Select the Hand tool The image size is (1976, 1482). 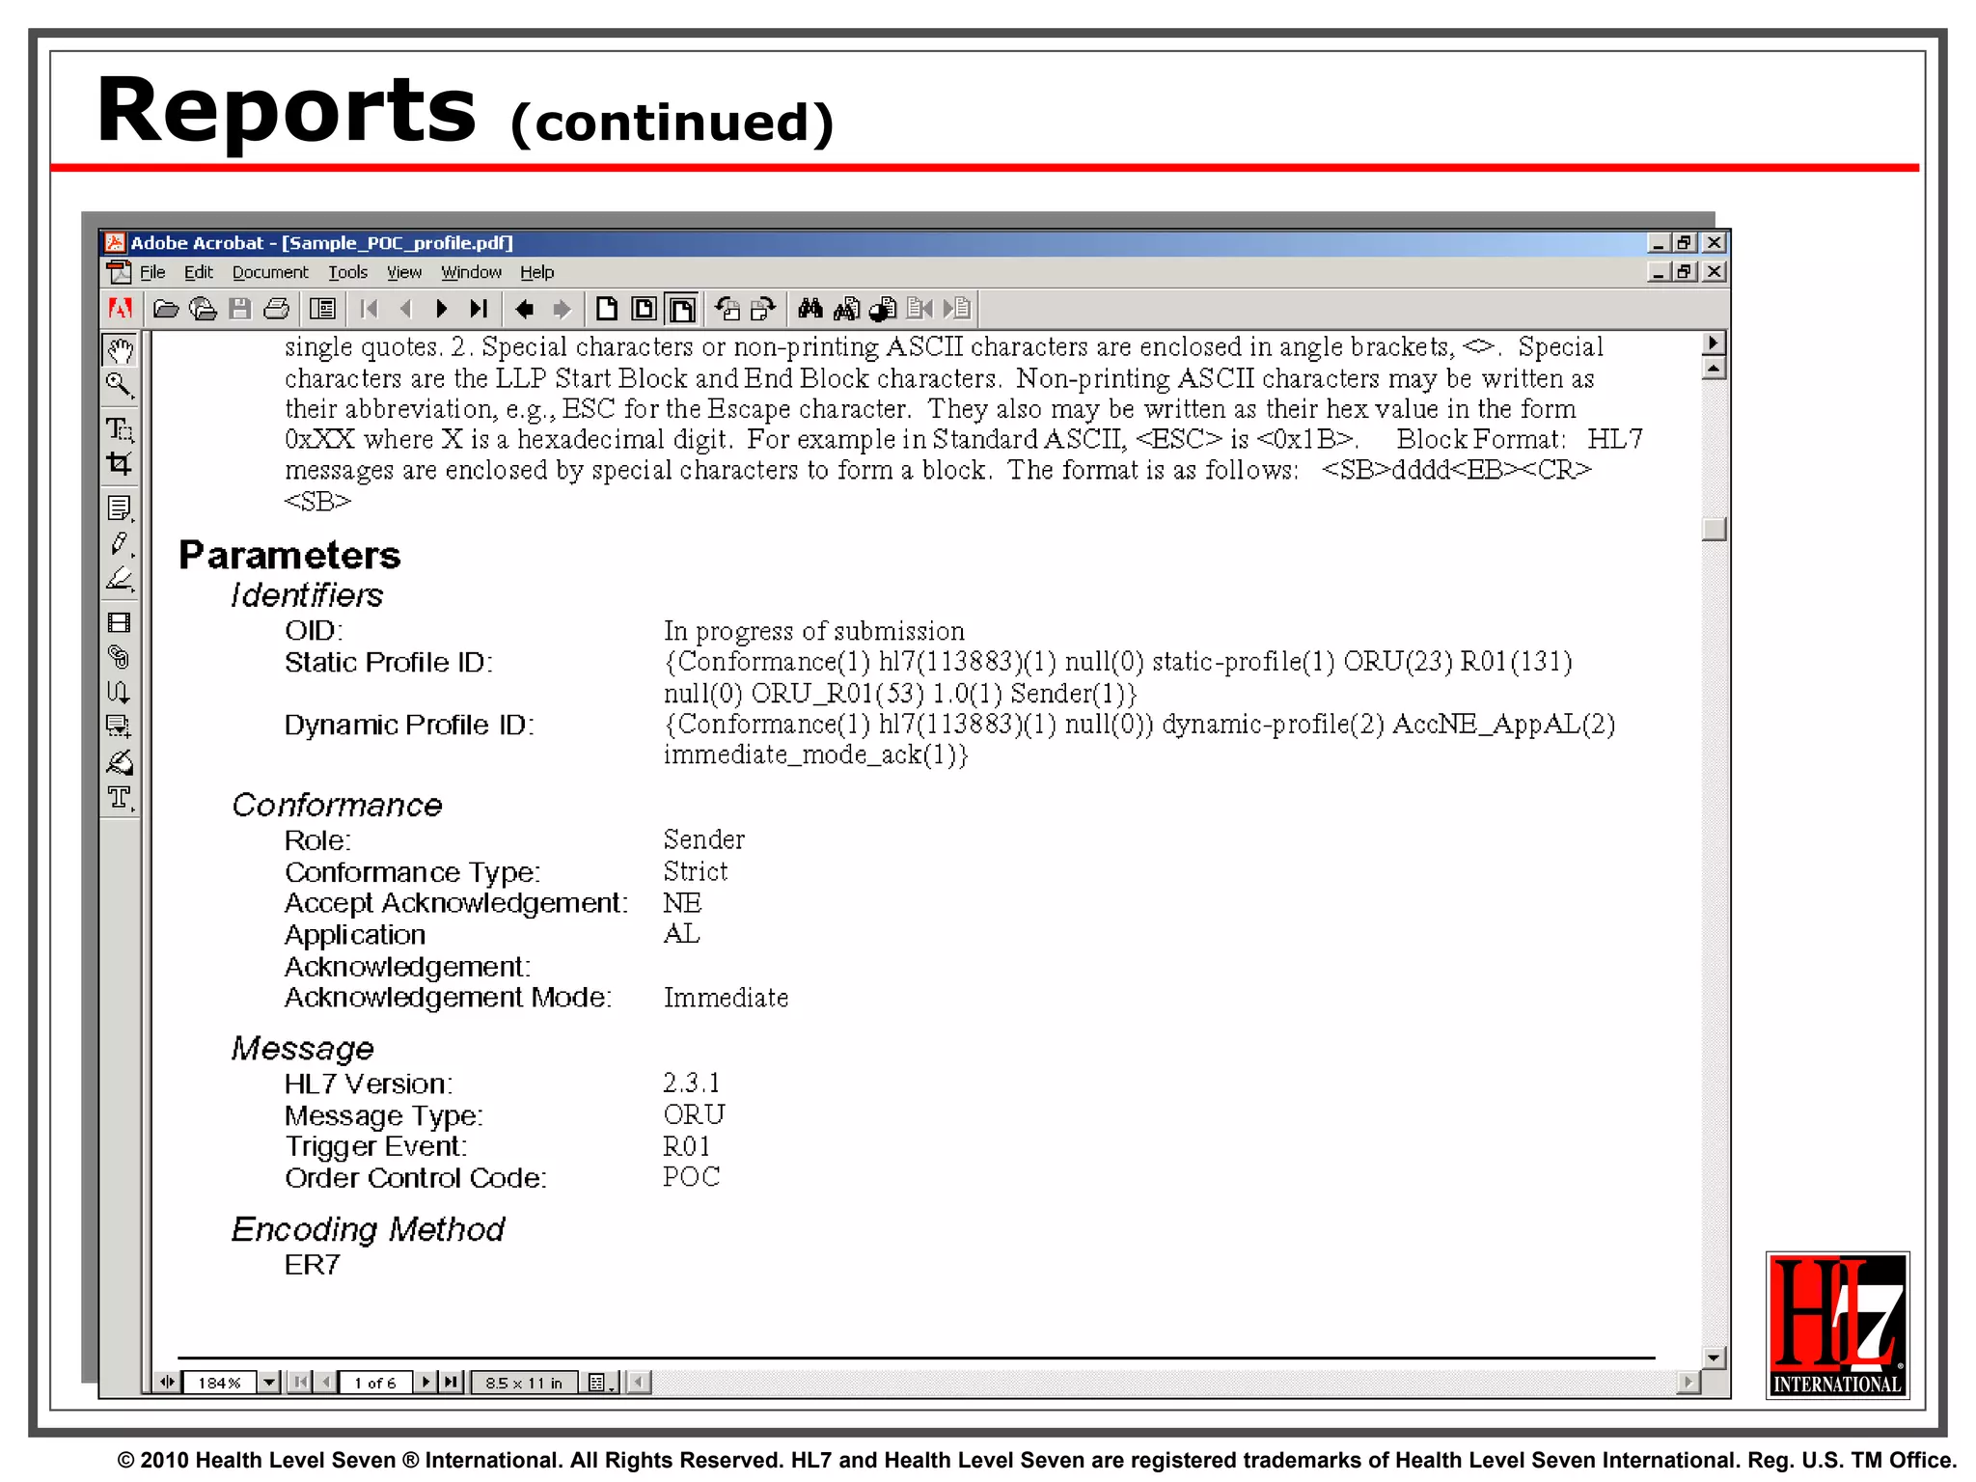(x=120, y=349)
